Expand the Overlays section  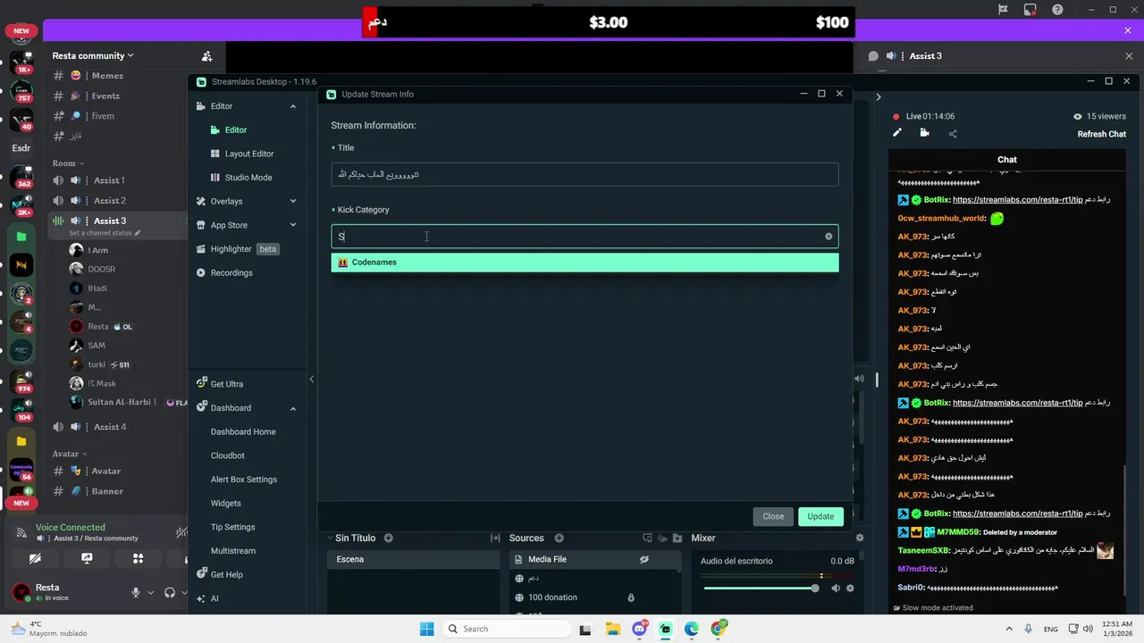pos(292,202)
